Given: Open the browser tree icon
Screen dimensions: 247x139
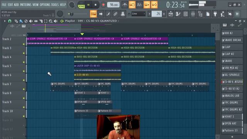Looking at the screenshot, I should [200, 14].
